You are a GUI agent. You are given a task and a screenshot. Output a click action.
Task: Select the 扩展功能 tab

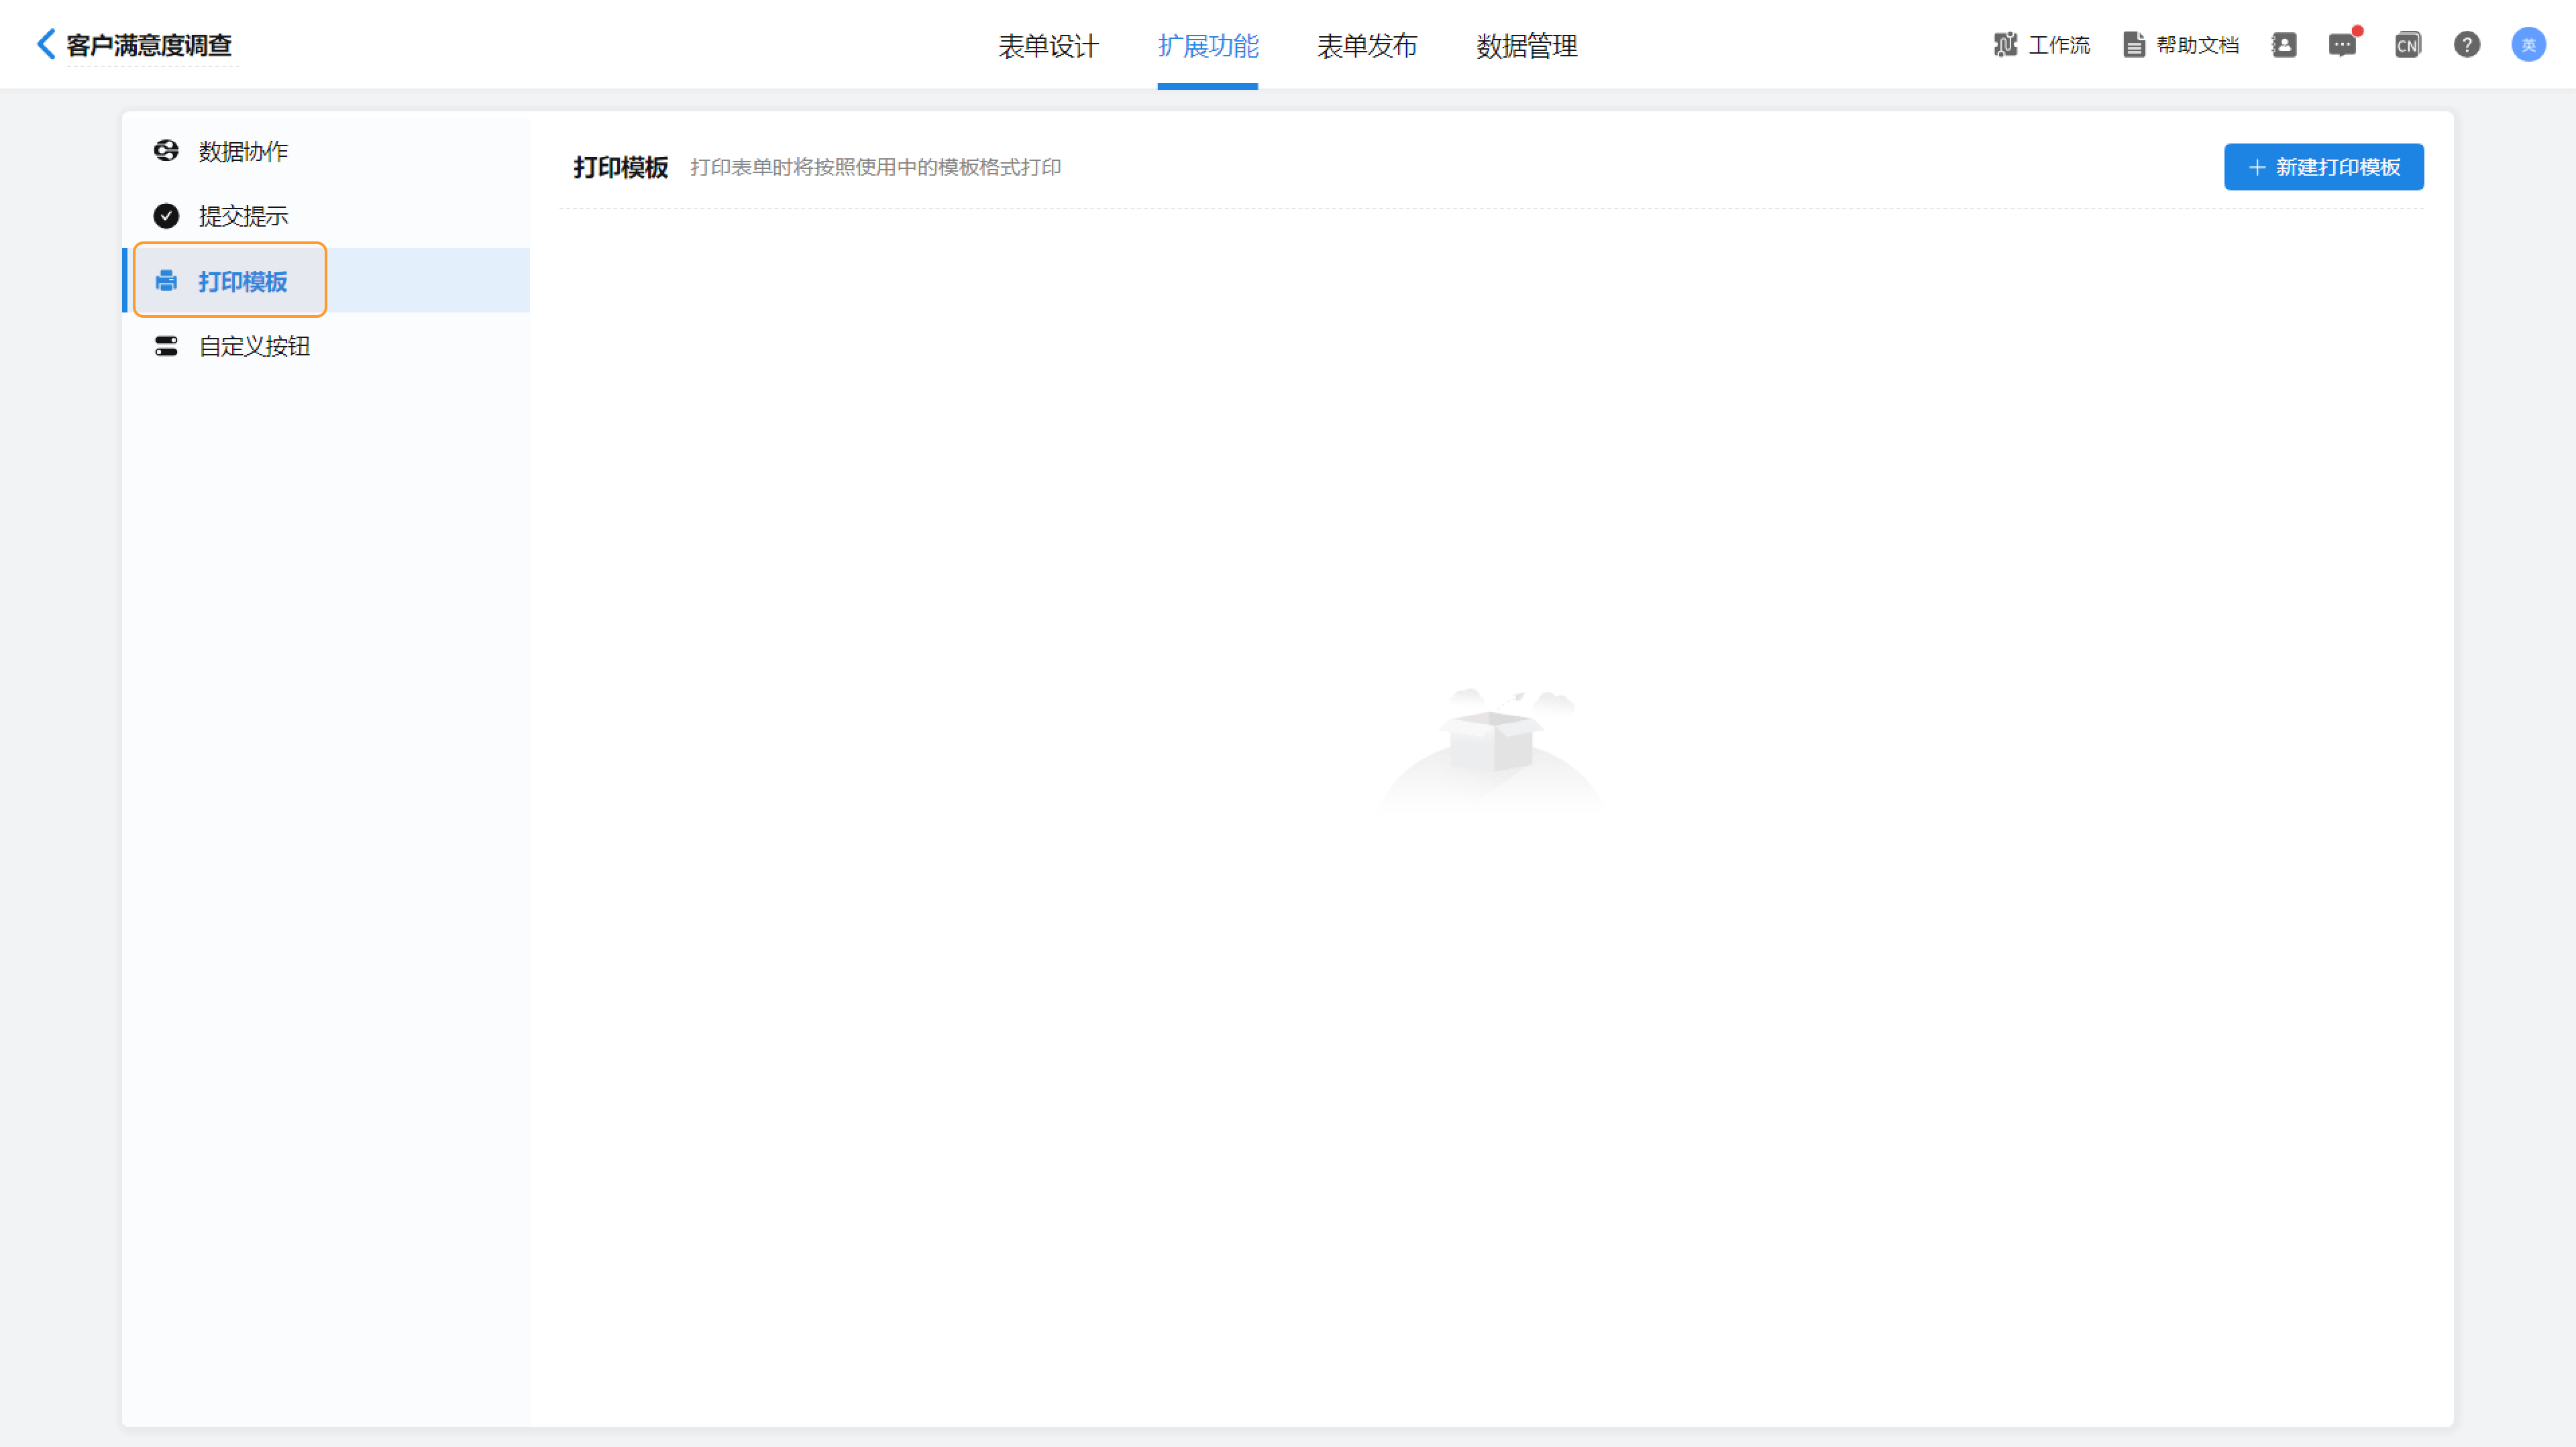(x=1208, y=45)
